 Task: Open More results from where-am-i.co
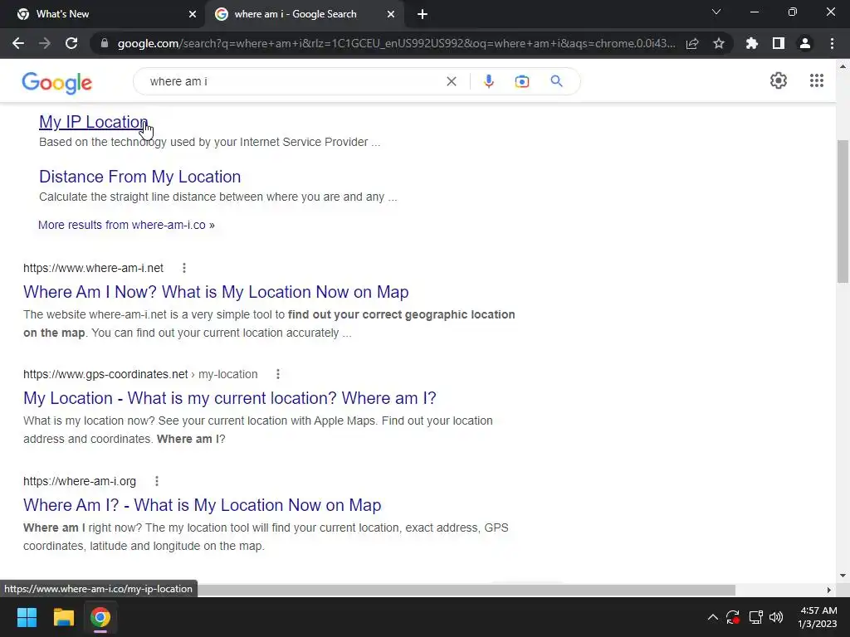coord(126,225)
